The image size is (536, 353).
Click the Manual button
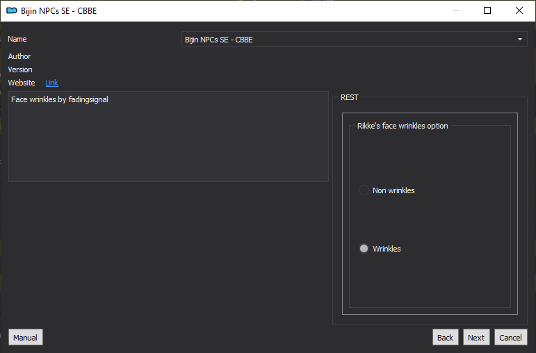(26, 337)
